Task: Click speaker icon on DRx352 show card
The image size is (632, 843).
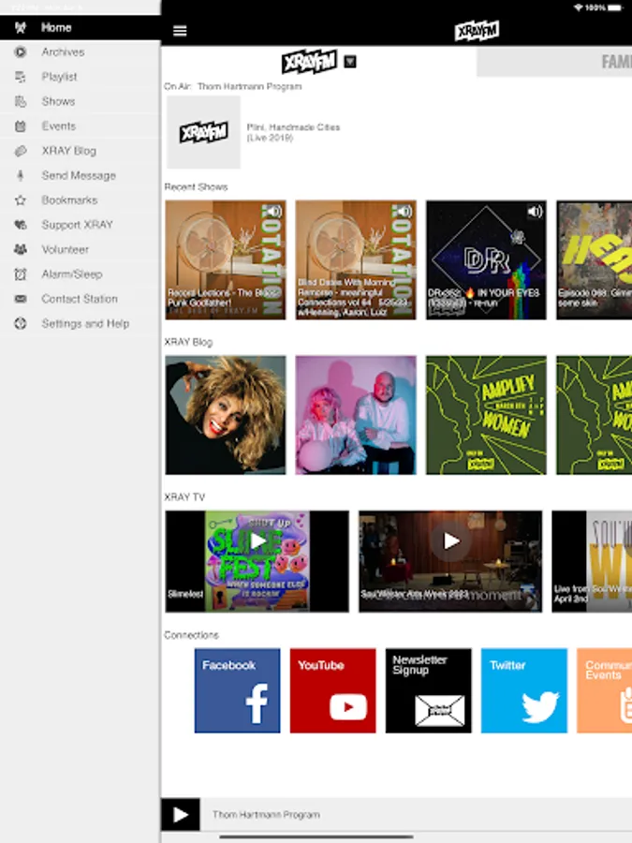Action: (x=535, y=212)
